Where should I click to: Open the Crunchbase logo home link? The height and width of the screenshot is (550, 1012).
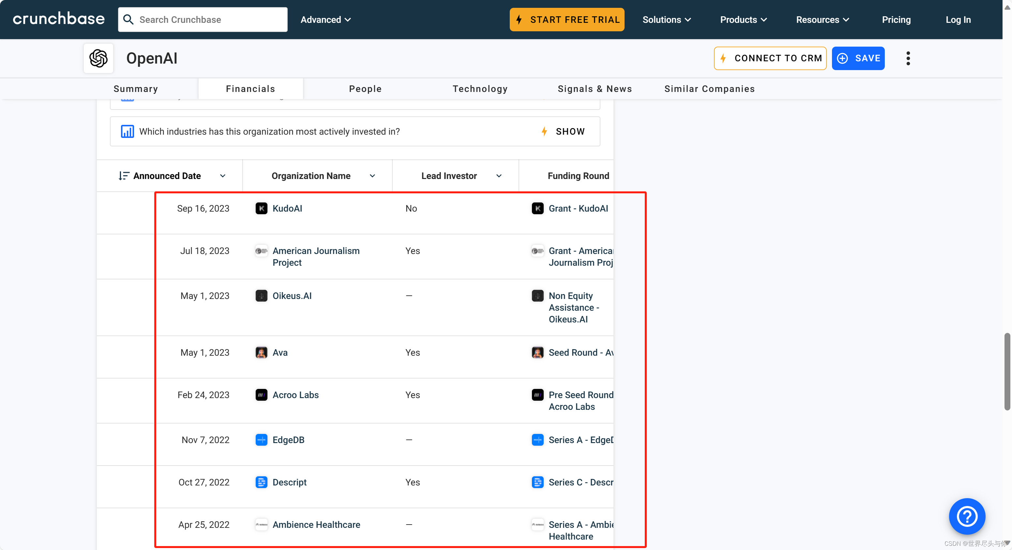[x=58, y=19]
